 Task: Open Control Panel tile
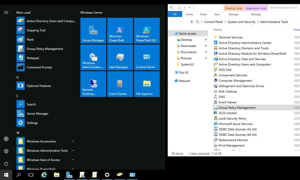tap(147, 57)
